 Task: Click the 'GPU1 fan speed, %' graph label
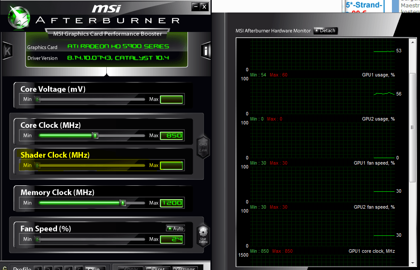coord(374,163)
